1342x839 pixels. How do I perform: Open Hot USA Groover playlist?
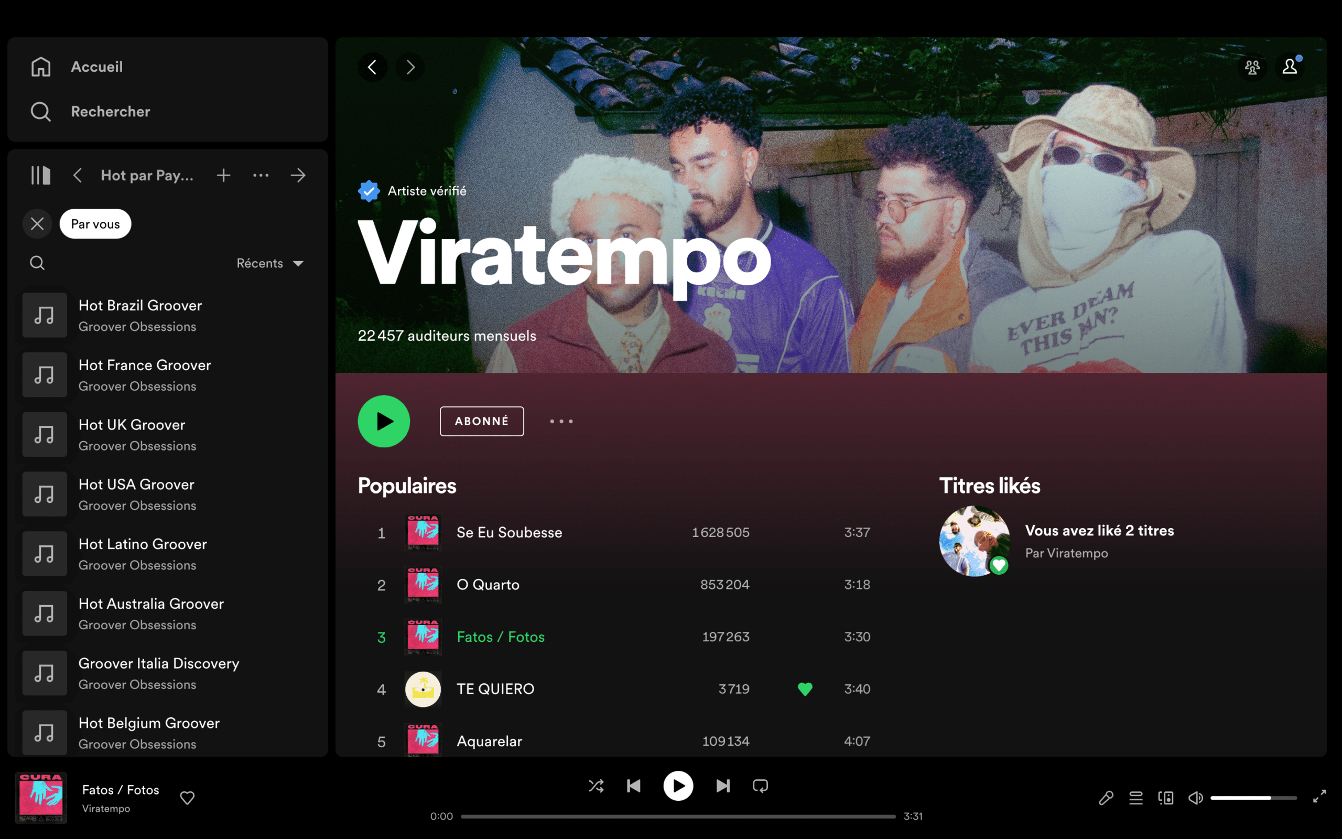167,494
